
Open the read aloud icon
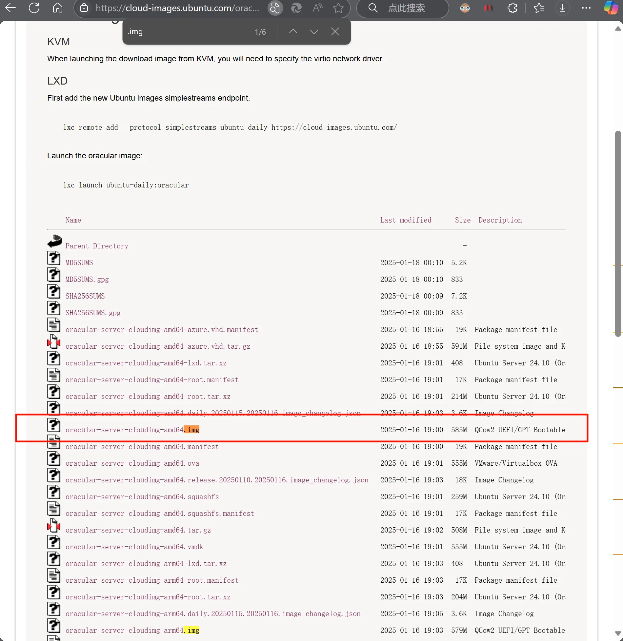click(x=317, y=8)
